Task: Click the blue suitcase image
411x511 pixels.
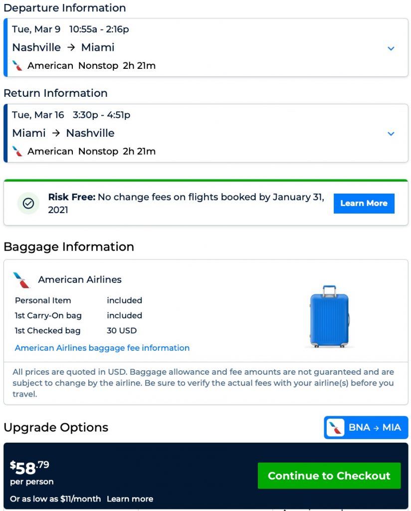Action: (329, 316)
